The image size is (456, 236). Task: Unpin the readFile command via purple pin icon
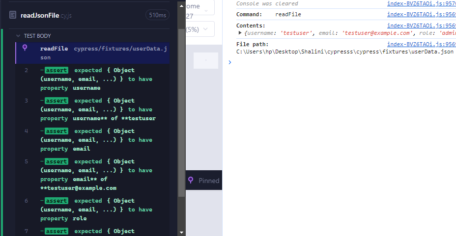(25, 48)
